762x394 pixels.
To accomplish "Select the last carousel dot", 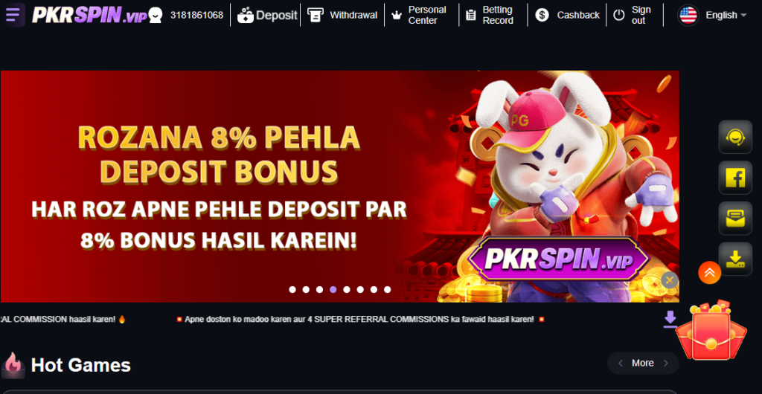I will pyautogui.click(x=387, y=290).
